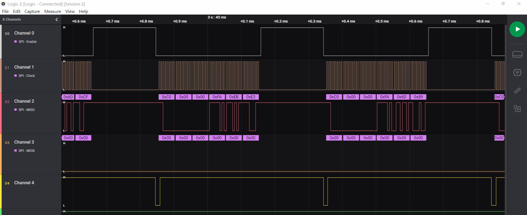Click the +0.9 ms timeline tick label
The width and height of the screenshot is (527, 215).
pos(180,21)
